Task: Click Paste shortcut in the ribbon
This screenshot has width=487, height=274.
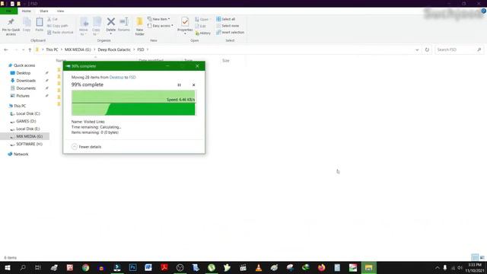Action: click(x=60, y=32)
